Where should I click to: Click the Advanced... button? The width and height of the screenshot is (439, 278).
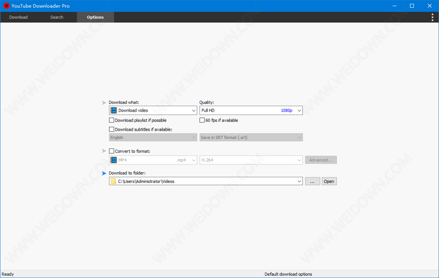tap(321, 160)
